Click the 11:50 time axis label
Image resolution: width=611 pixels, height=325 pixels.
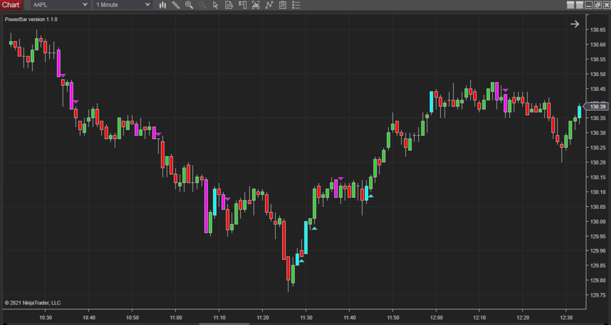click(393, 317)
